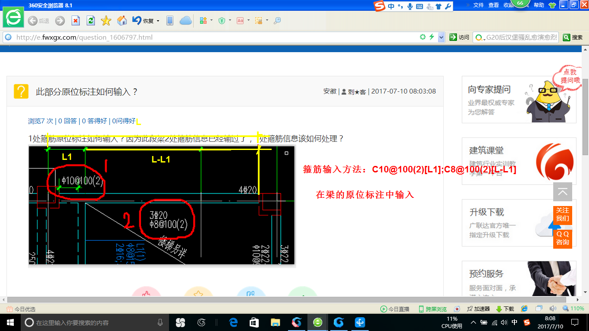
Task: Click the magnifier find icon in toolbar
Action: [277, 20]
